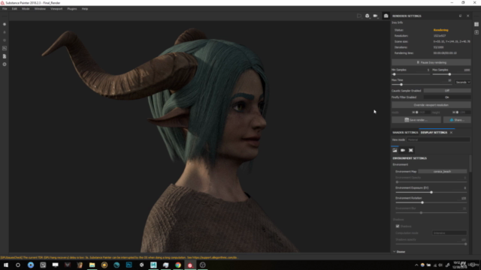Click the circular gear icon in the left sidebar
The height and width of the screenshot is (270, 481).
pos(5,64)
